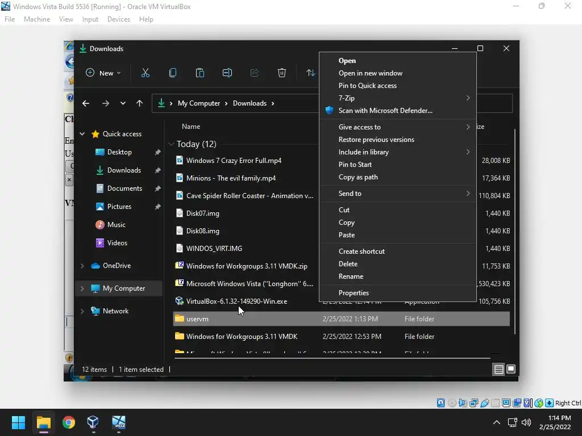The width and height of the screenshot is (582, 436).
Task: Click the Sort arrows icon in toolbar
Action: coord(311,73)
